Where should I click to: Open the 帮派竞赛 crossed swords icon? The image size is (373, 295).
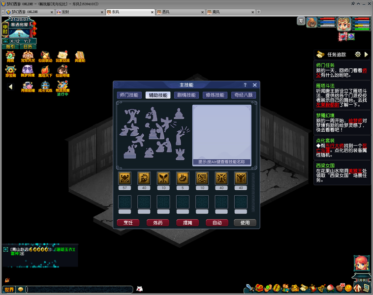coord(62,87)
